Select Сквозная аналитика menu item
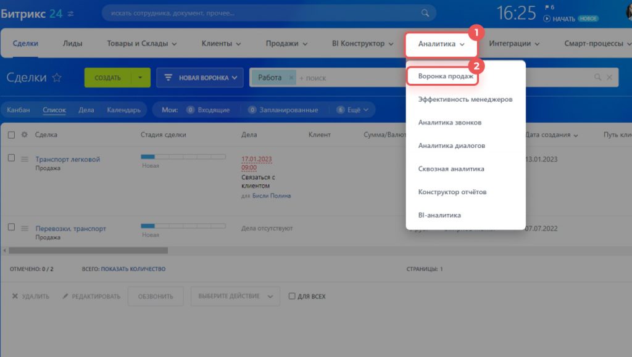The height and width of the screenshot is (357, 632). click(x=451, y=169)
